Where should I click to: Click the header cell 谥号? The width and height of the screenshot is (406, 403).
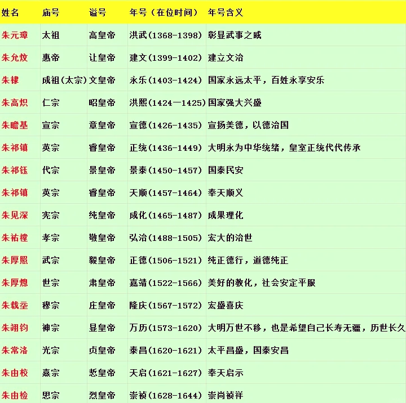pos(98,12)
